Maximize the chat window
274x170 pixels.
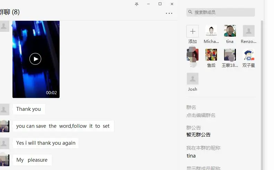pyautogui.click(x=160, y=4)
